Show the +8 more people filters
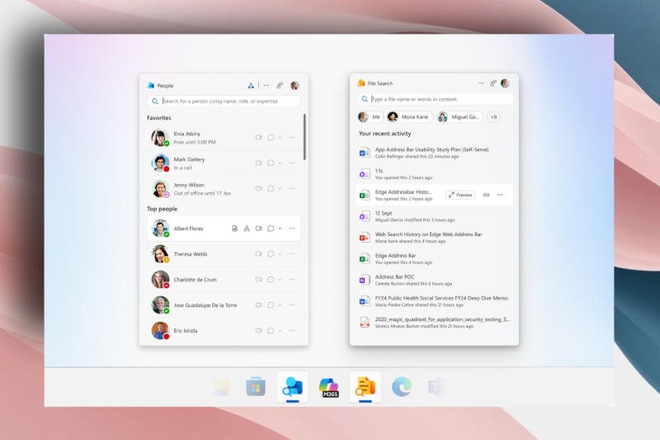The width and height of the screenshot is (660, 440). [x=493, y=117]
